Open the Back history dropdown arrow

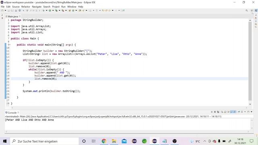112,10
